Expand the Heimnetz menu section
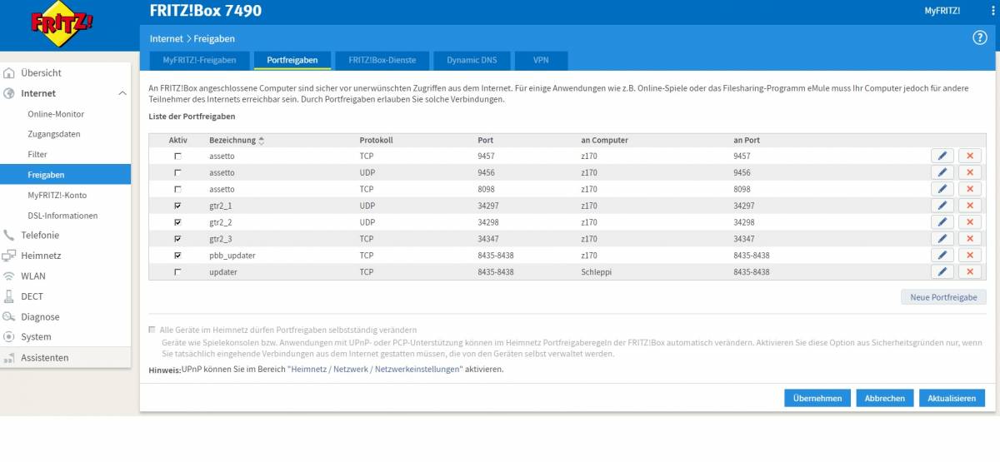1000x462 pixels. click(x=40, y=256)
